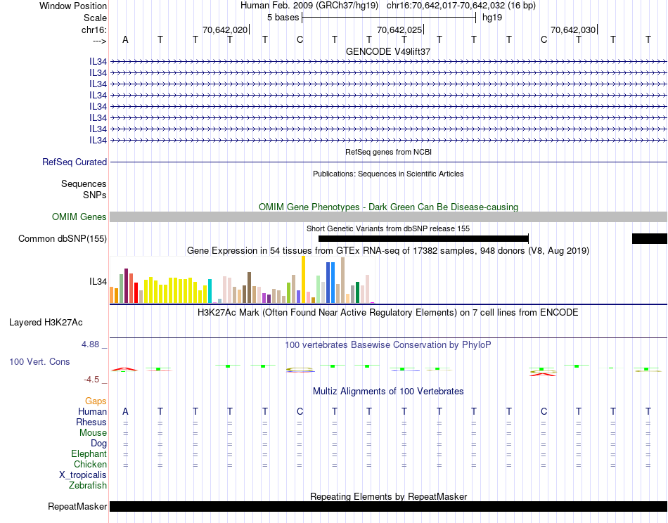Screen dimensions: 668x523
Task: Select the Zebrafish species label
Action: [88, 485]
